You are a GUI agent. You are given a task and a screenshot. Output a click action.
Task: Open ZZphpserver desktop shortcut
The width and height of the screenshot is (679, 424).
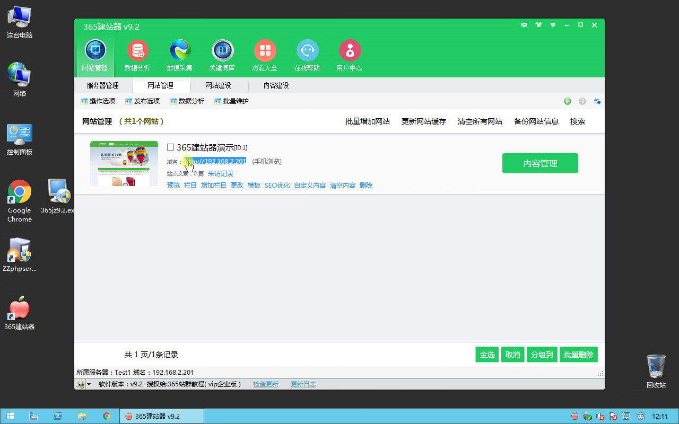pyautogui.click(x=20, y=254)
